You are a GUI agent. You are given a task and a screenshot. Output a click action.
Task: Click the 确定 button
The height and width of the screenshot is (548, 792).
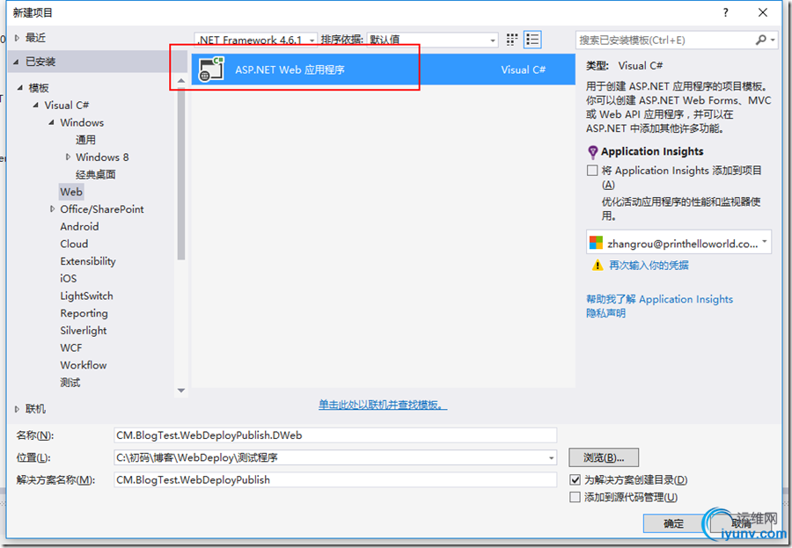pyautogui.click(x=673, y=523)
